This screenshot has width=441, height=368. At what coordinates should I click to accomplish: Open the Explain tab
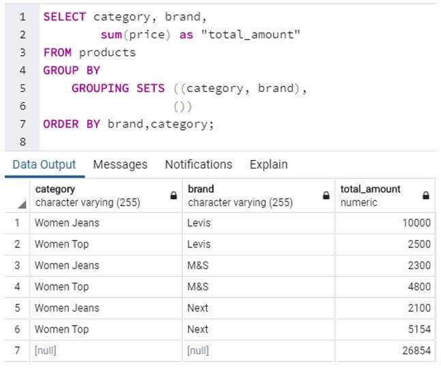(269, 164)
